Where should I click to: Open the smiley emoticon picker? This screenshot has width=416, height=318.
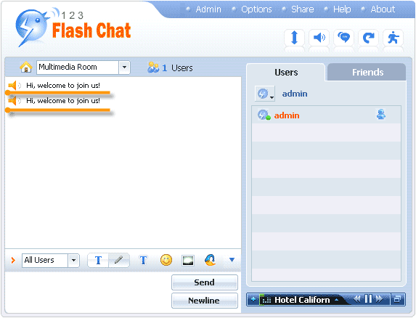tap(166, 260)
